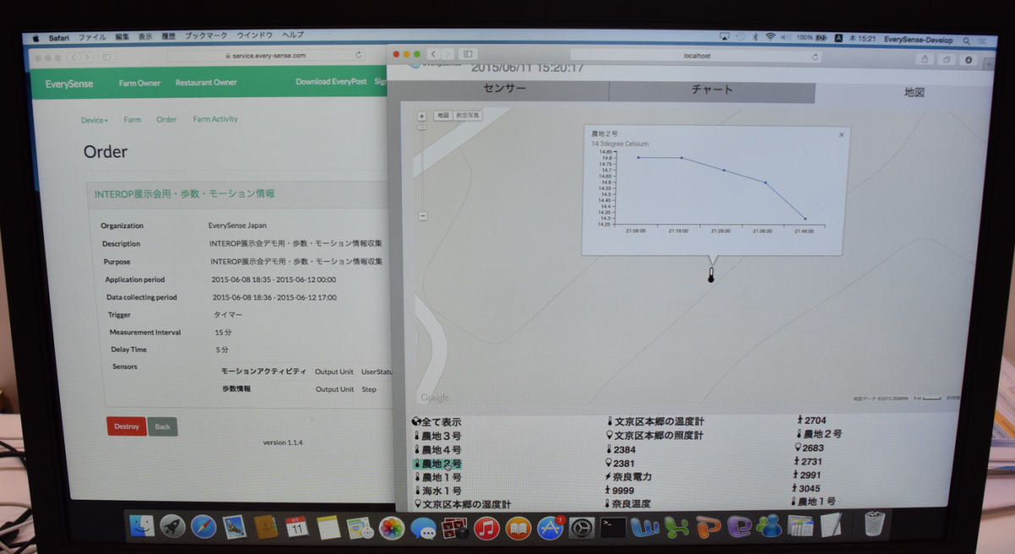Select 全て表示 in the sensor list

[436, 422]
